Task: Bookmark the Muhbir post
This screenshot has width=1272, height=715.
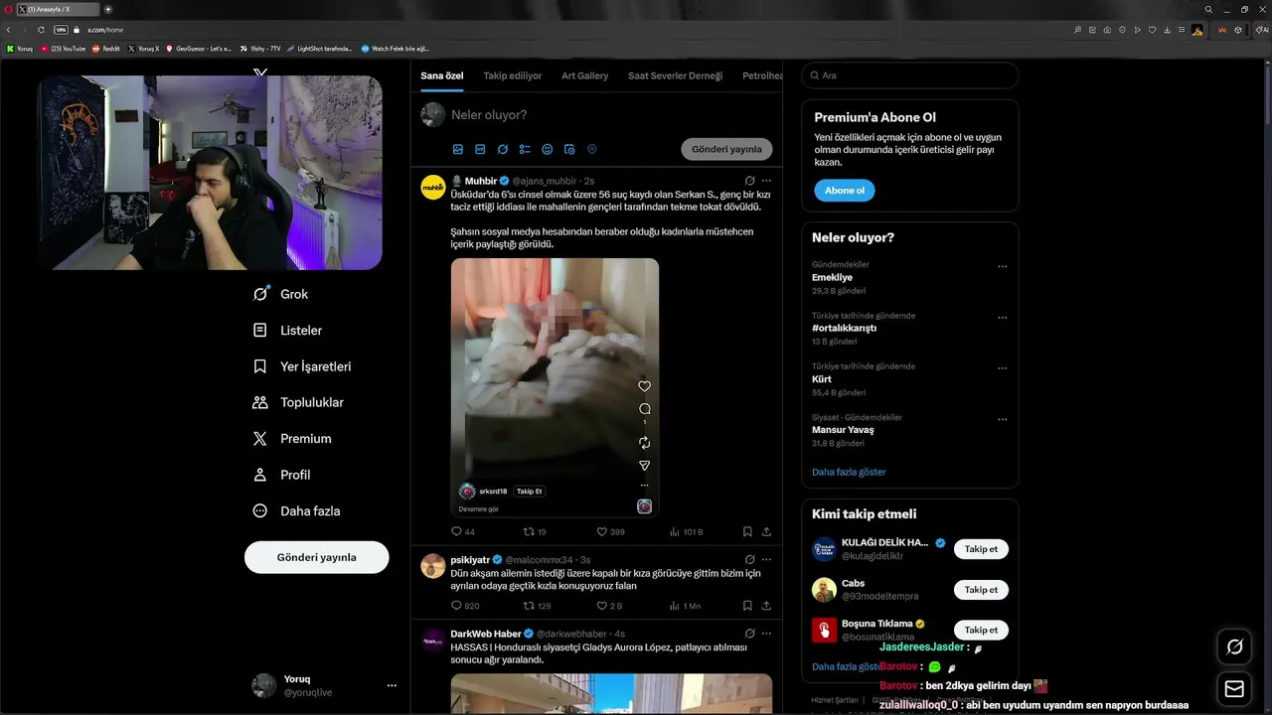Action: (x=747, y=532)
